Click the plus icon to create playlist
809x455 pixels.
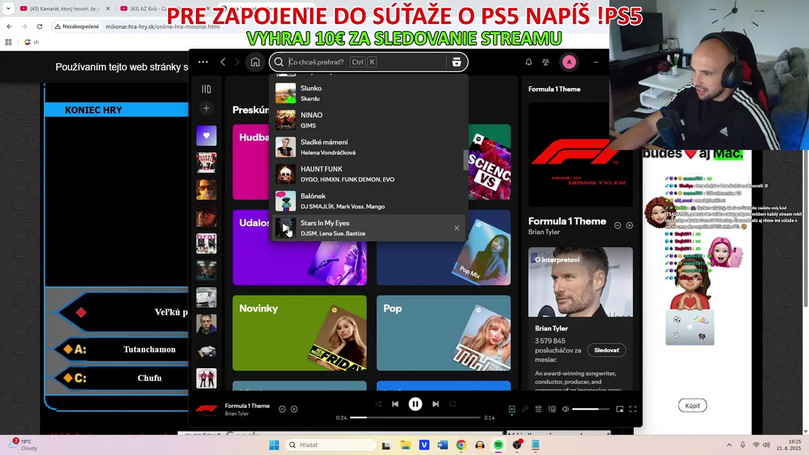point(206,108)
